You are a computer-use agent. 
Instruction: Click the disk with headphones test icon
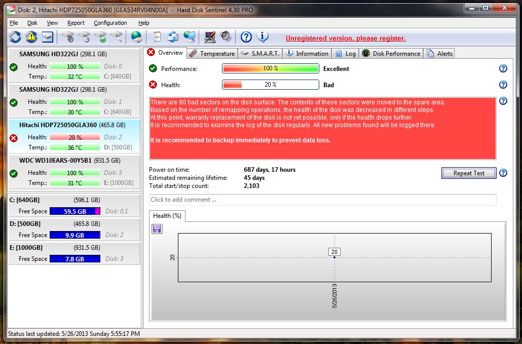[x=68, y=37]
